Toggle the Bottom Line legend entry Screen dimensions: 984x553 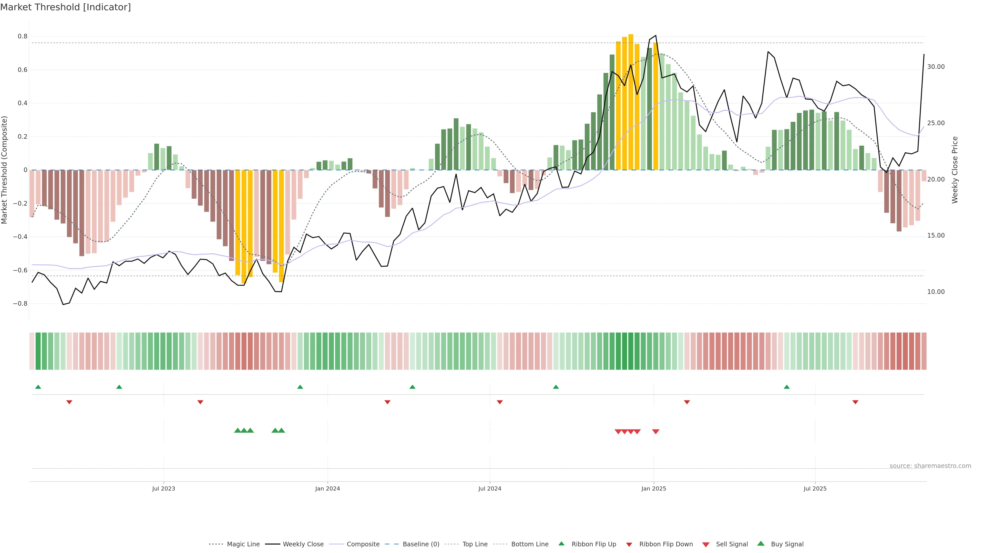coord(529,544)
